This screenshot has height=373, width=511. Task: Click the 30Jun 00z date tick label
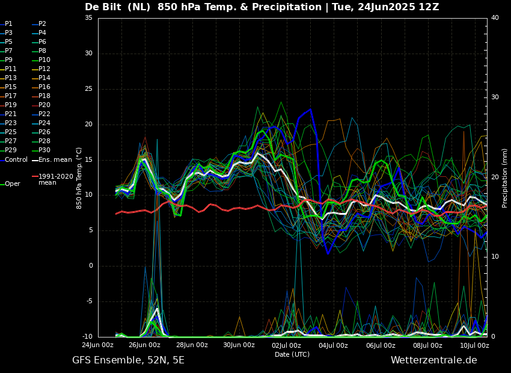click(x=239, y=345)
